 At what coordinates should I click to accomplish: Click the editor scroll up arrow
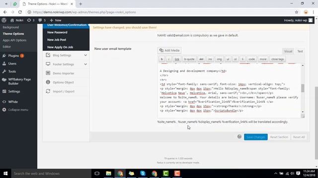pos(303,65)
